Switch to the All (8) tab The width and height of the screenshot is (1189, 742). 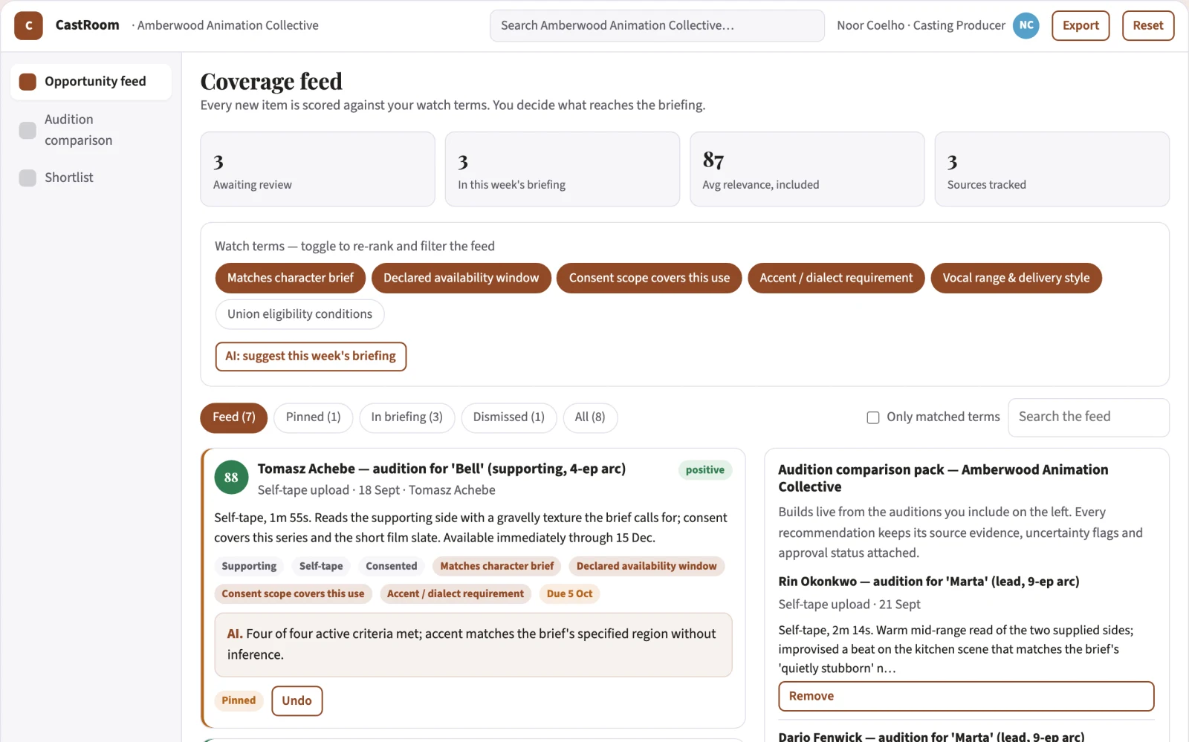coord(590,417)
